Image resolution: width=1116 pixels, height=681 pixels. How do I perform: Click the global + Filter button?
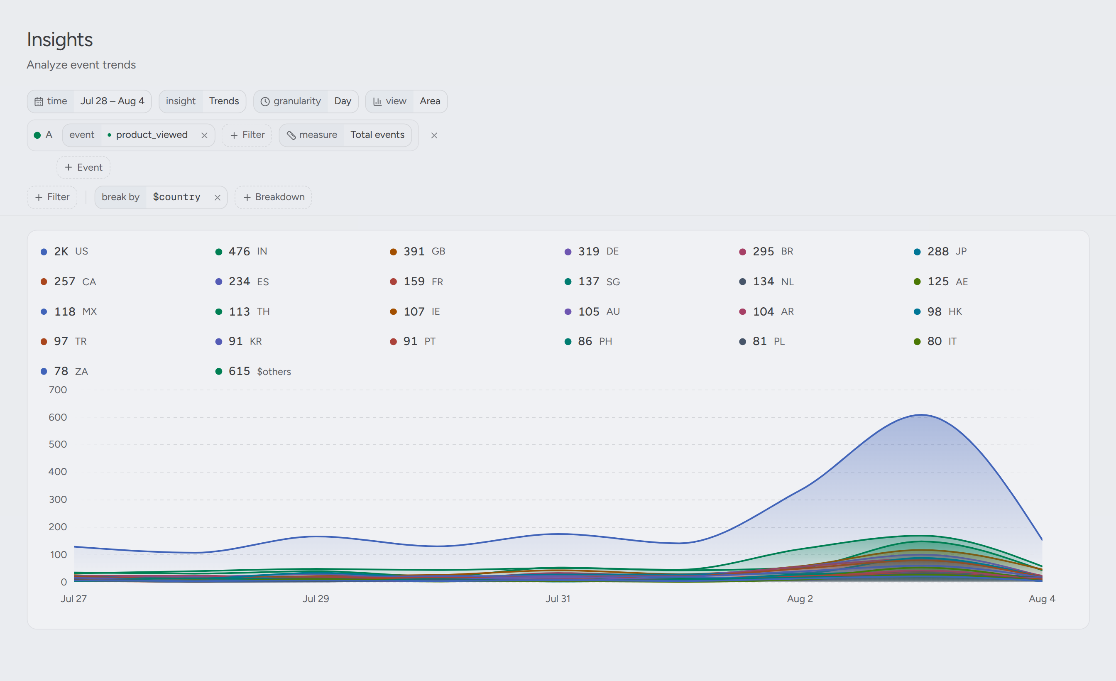(x=52, y=197)
